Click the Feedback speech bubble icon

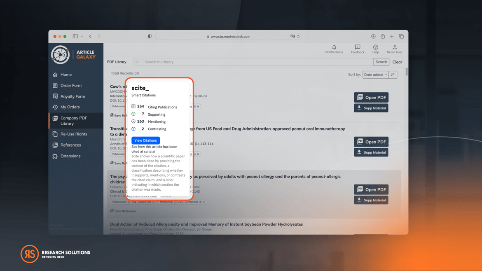[357, 47]
